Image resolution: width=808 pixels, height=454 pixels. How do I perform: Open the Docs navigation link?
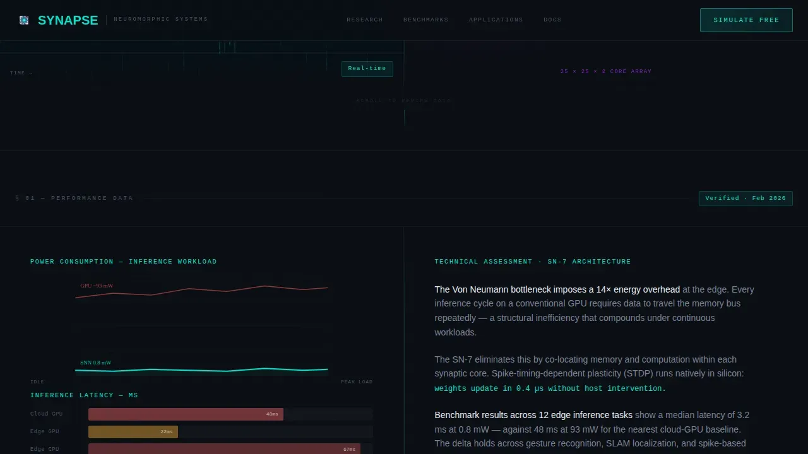[x=552, y=20]
